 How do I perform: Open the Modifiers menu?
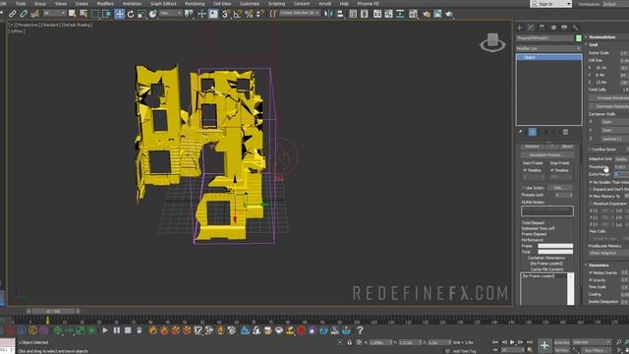105,4
